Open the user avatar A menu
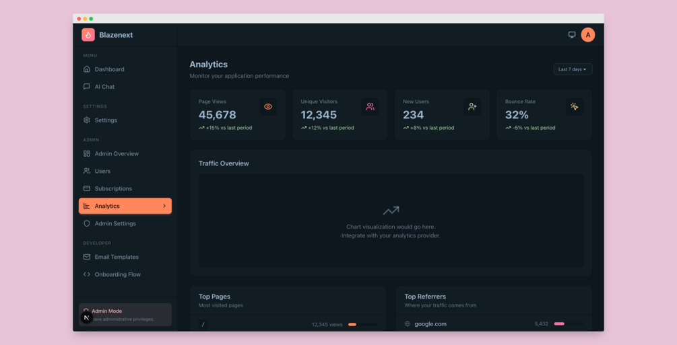 click(x=587, y=34)
